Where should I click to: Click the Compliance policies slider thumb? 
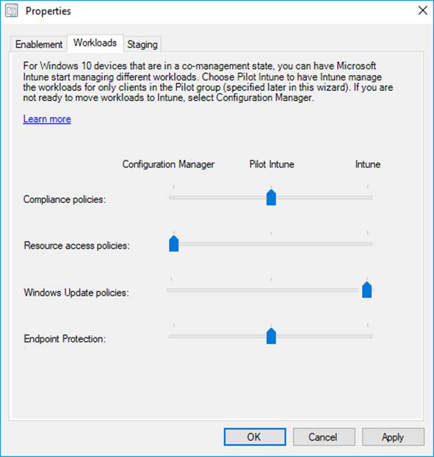coord(271,198)
